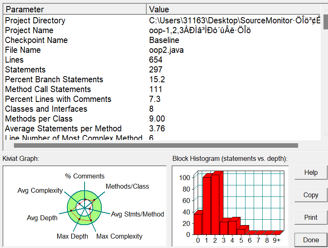Click the histogram bar at depth 0
The width and height of the screenshot is (328, 248).
pyautogui.click(x=198, y=223)
